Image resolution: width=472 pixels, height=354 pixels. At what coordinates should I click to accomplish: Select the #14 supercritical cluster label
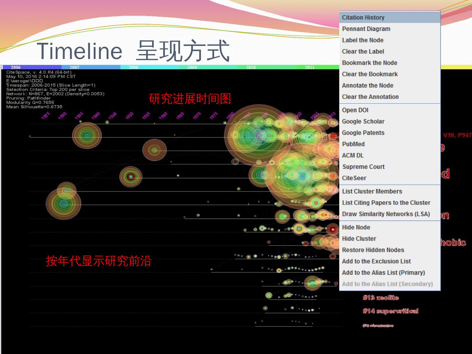coord(390,311)
